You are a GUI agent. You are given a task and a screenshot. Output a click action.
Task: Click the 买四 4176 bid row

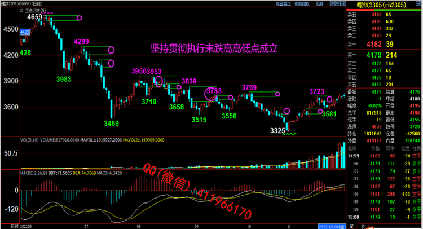(x=384, y=78)
